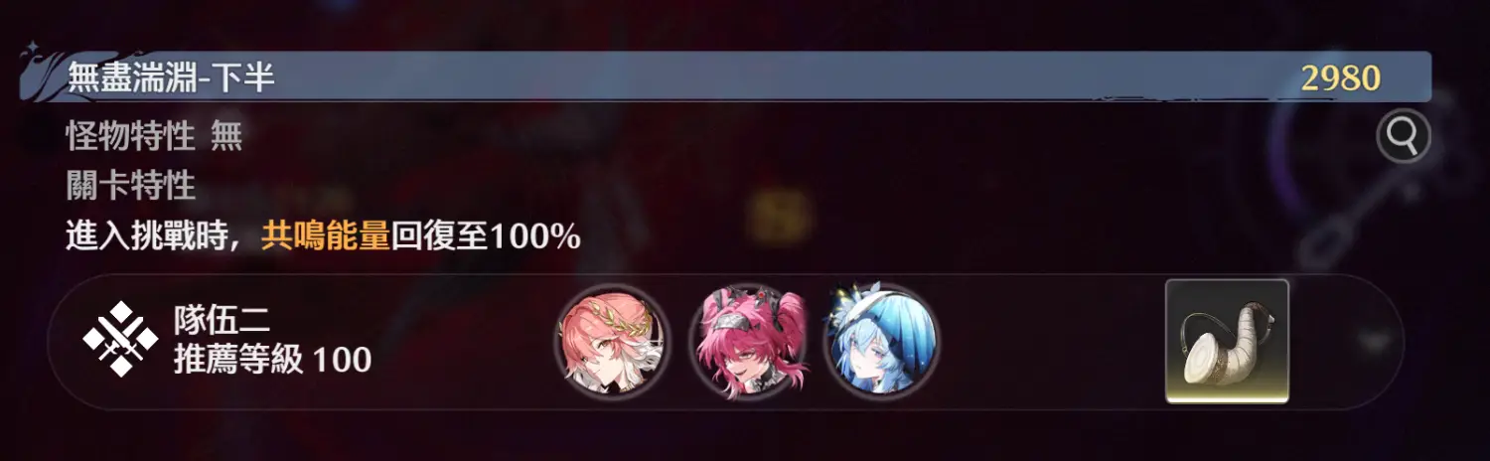Image resolution: width=1490 pixels, height=461 pixels.
Task: Select the crossed-swords team icon
Action: (x=120, y=340)
